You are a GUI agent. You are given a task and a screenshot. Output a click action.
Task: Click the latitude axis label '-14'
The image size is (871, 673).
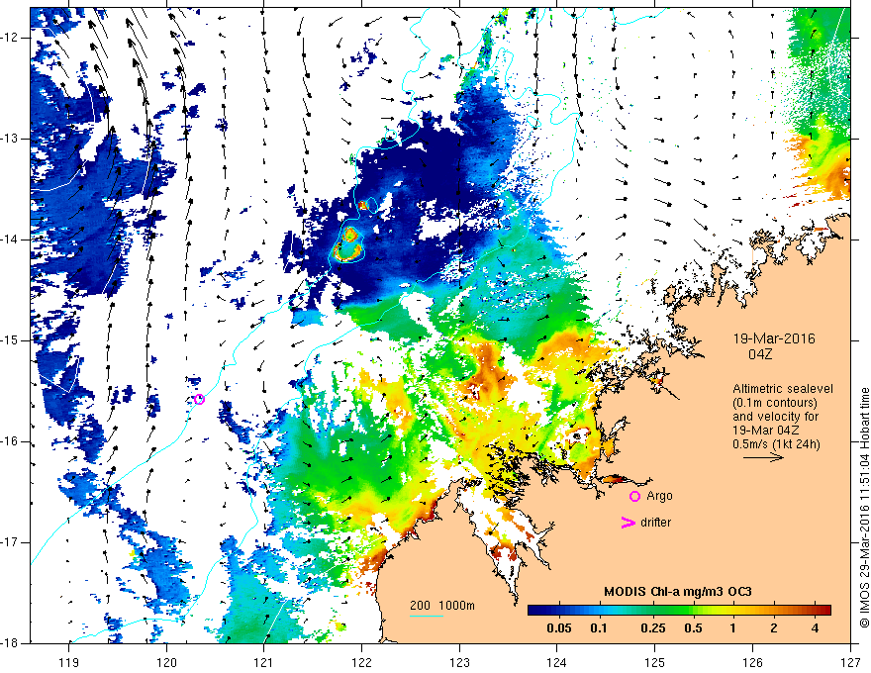tap(10, 240)
